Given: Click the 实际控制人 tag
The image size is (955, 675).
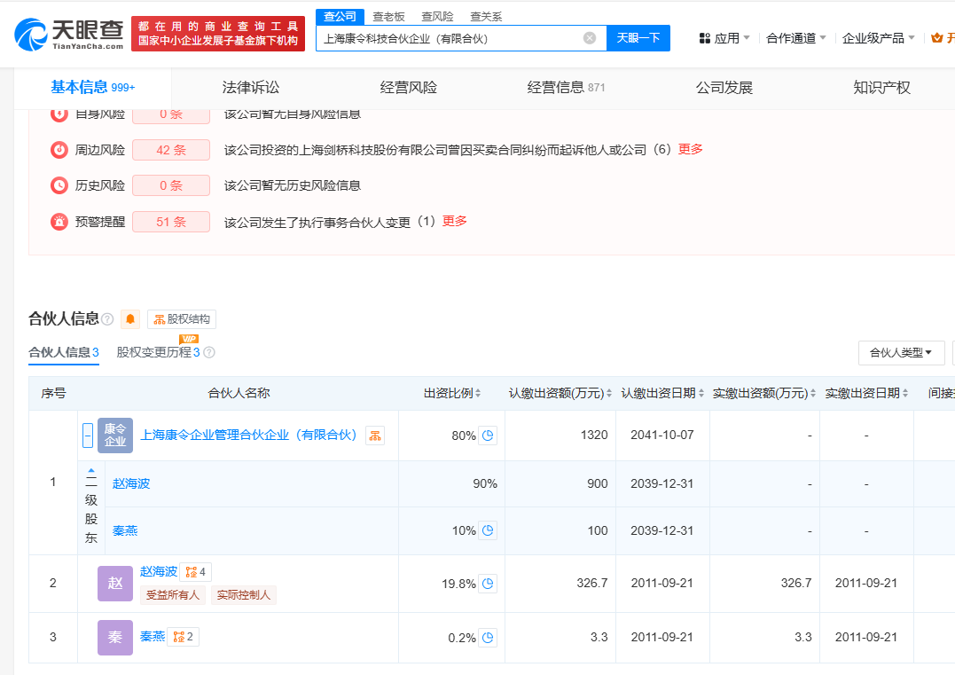Looking at the screenshot, I should (244, 594).
